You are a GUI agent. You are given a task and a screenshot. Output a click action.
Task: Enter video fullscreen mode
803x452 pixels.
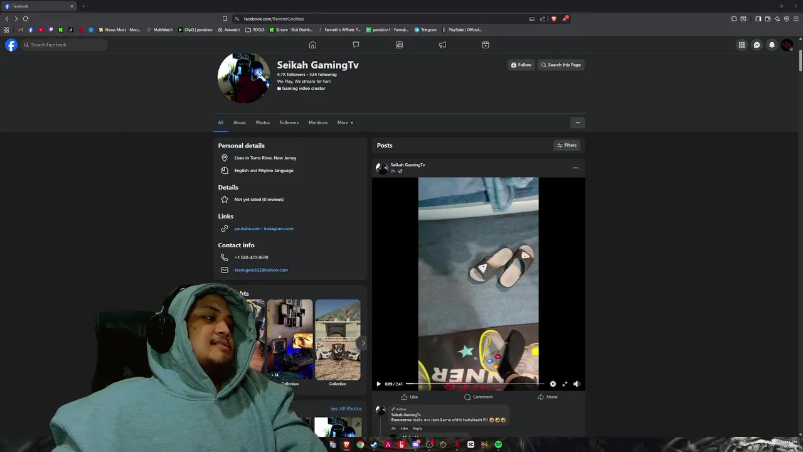point(565,384)
